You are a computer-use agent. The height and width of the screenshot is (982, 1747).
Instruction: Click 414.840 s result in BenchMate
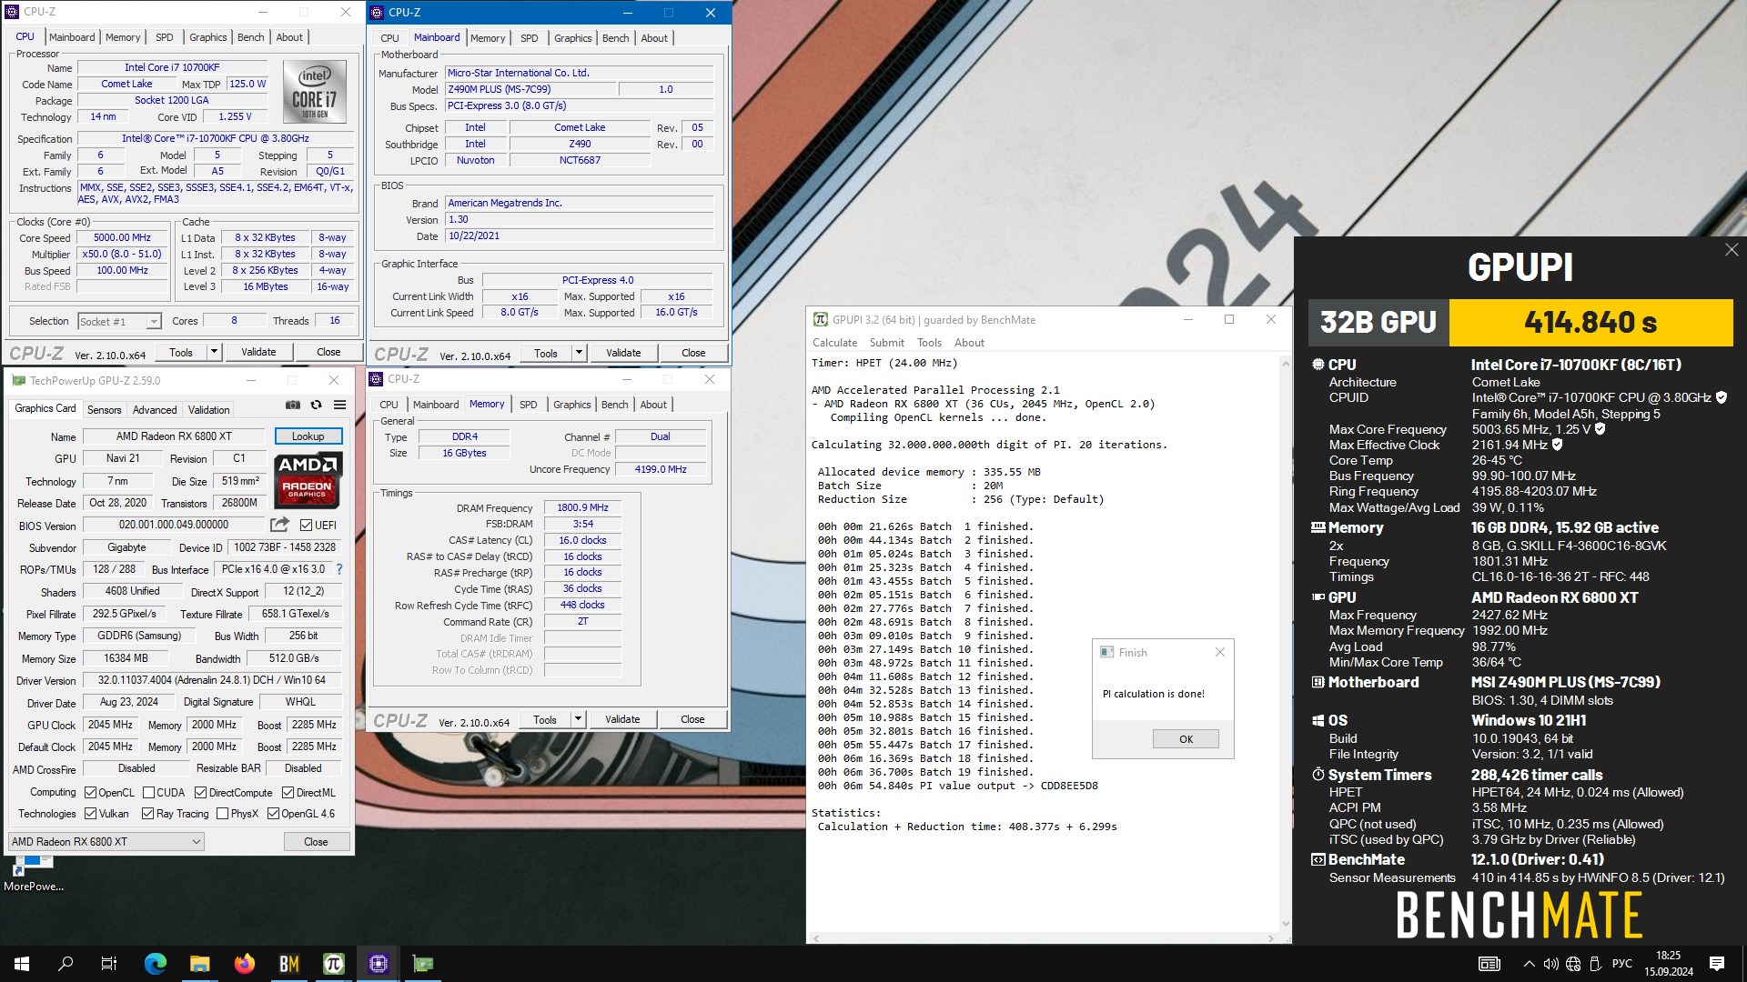click(x=1590, y=322)
